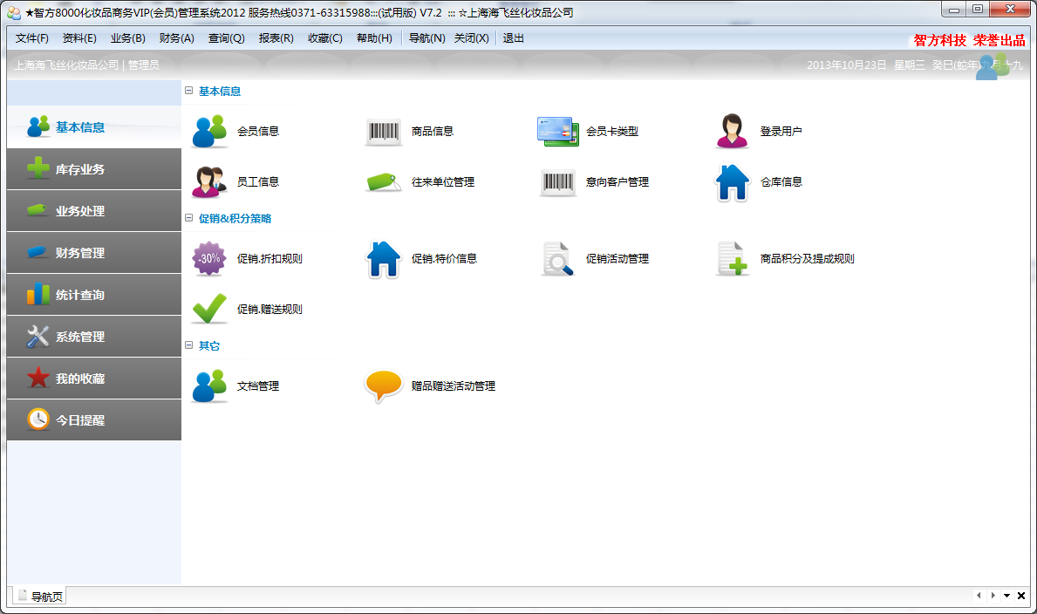This screenshot has width=1037, height=614.
Task: Open 商品积分及提成规则 document plus icon
Action: click(732, 259)
